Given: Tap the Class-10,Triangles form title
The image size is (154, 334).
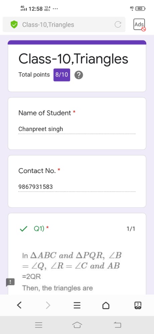Looking at the screenshot, I should [73, 59].
